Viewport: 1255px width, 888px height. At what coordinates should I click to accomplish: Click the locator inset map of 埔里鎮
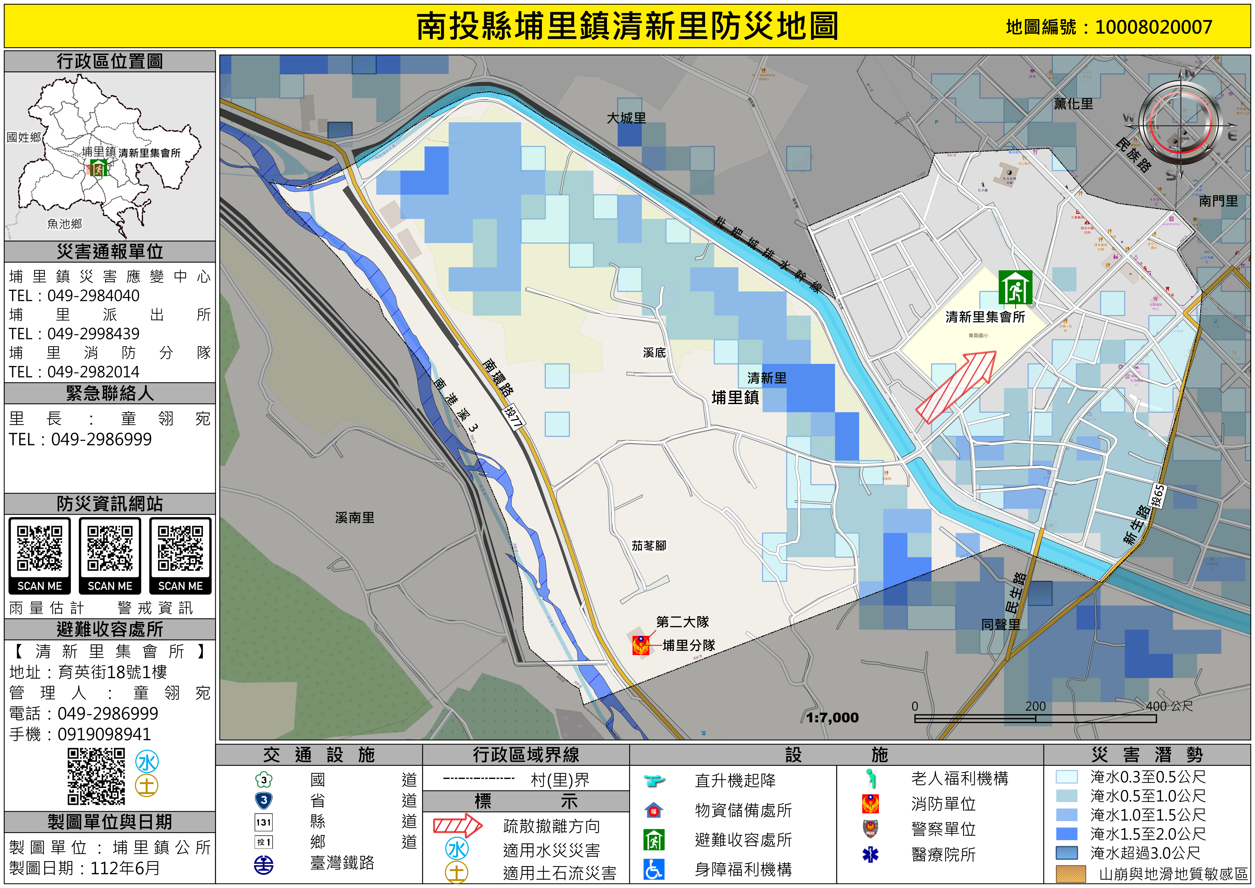[109, 156]
